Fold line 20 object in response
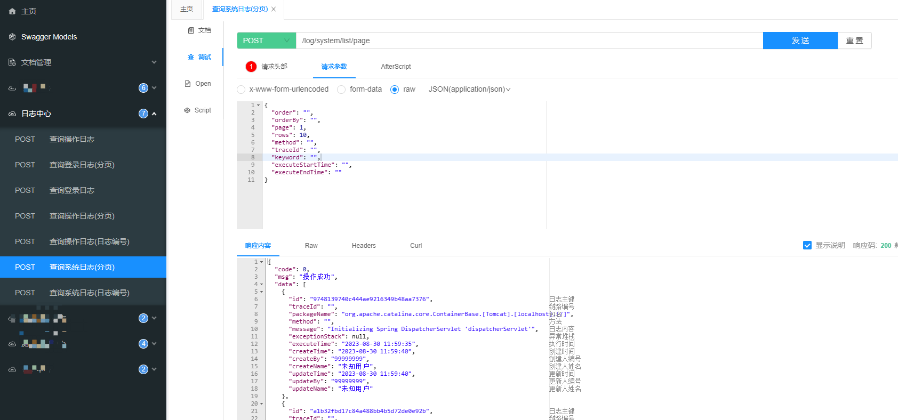Screen dimensions: 898x420 pyautogui.click(x=261, y=403)
